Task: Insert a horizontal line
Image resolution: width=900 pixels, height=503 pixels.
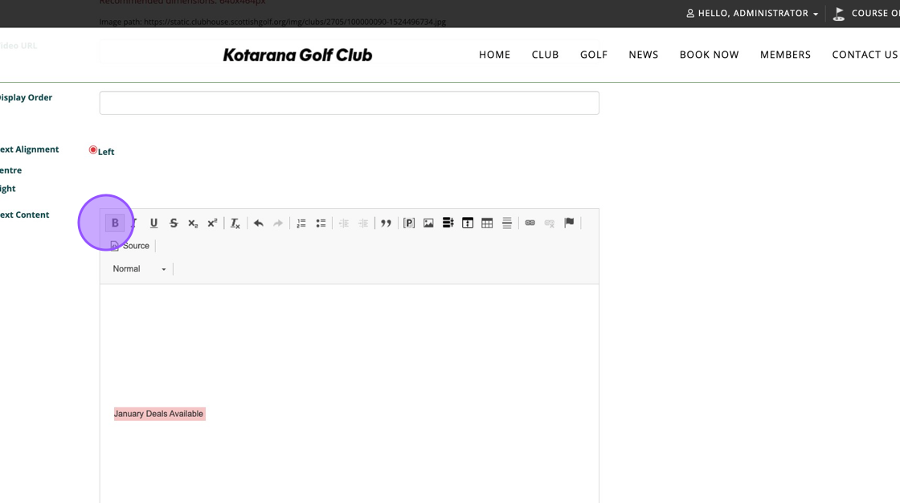Action: point(507,223)
